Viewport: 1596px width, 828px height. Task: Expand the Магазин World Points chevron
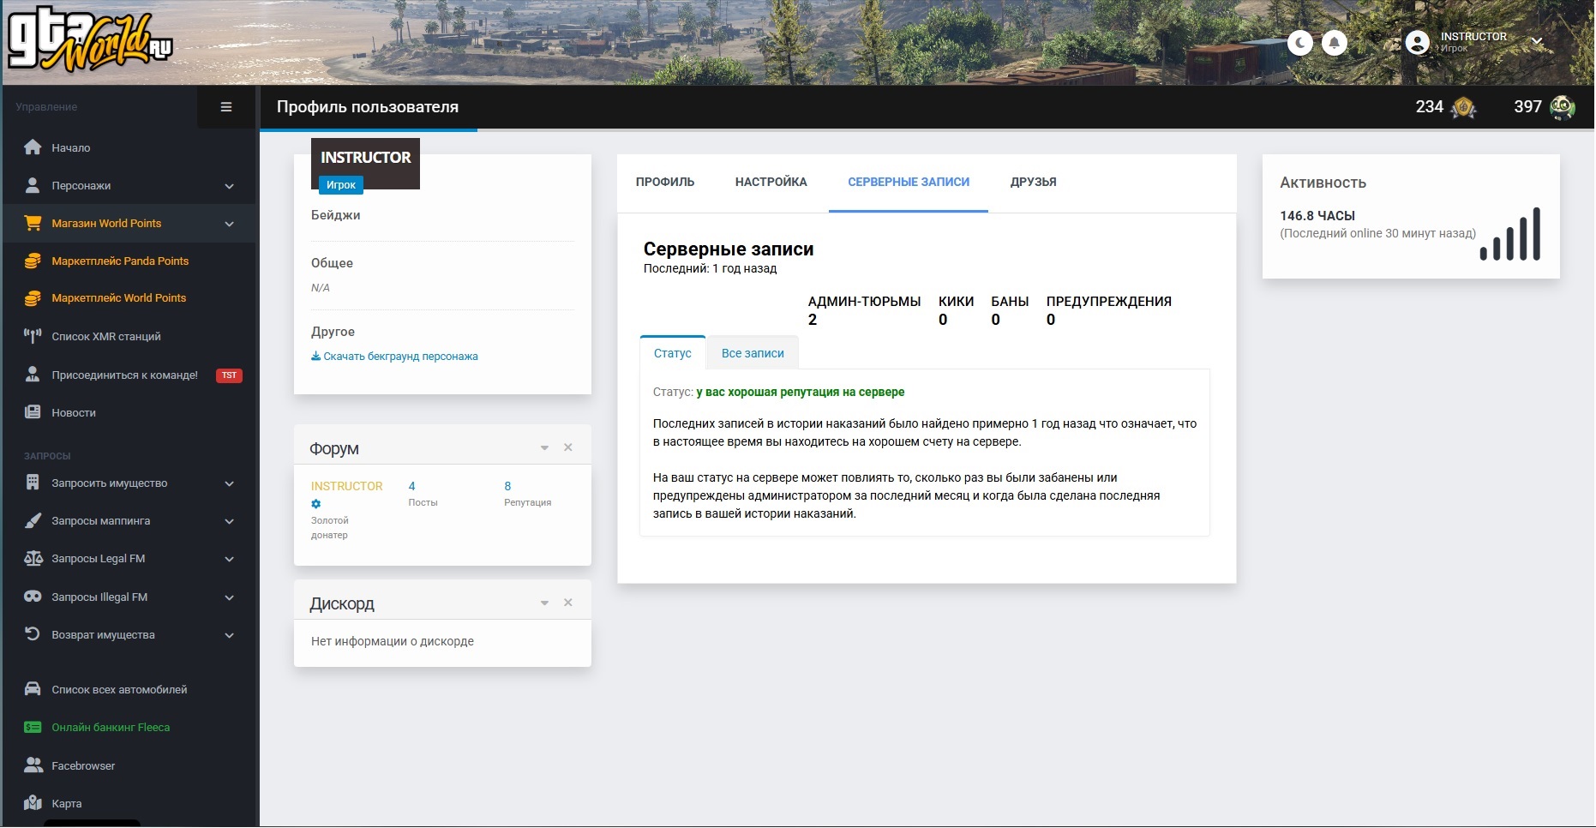[x=229, y=224]
